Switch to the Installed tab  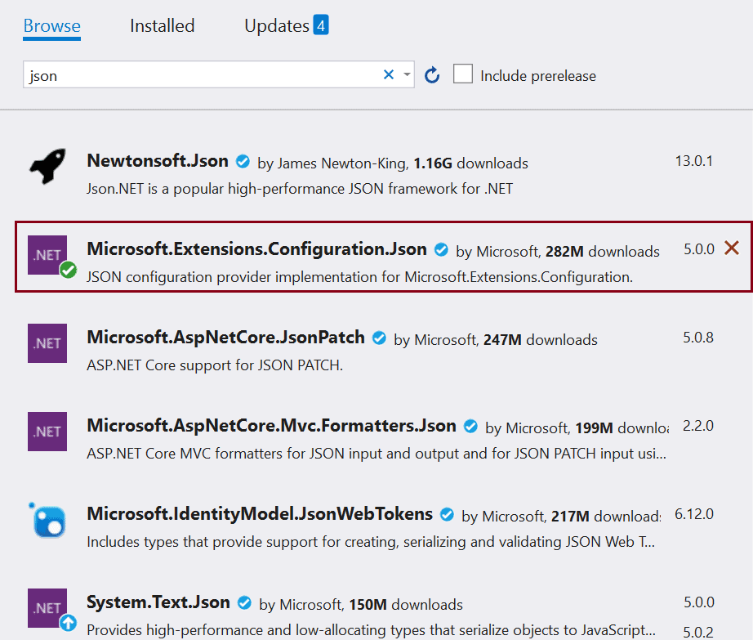(x=162, y=26)
